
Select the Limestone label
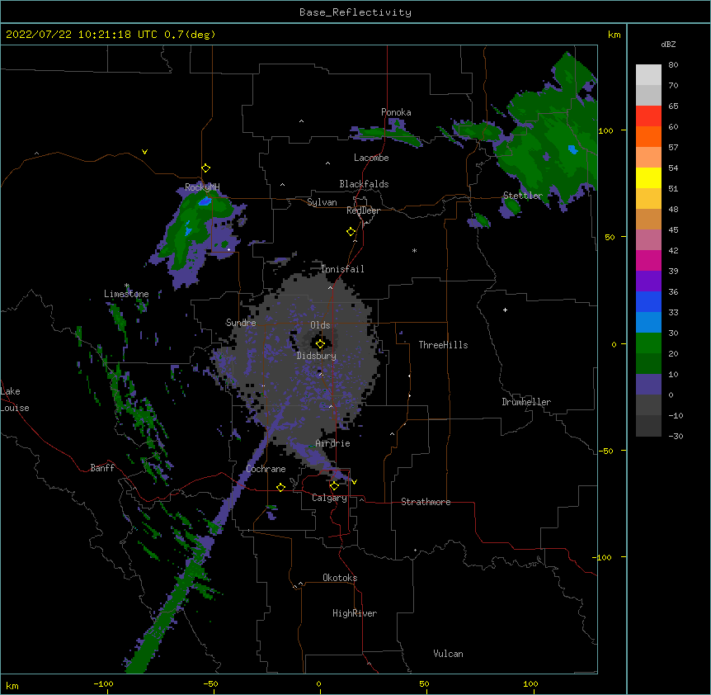pos(126,294)
